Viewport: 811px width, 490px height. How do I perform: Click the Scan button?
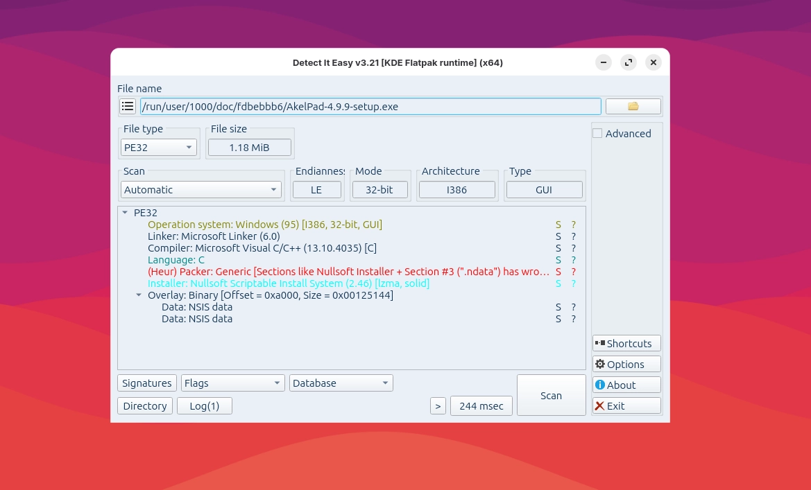click(x=551, y=396)
